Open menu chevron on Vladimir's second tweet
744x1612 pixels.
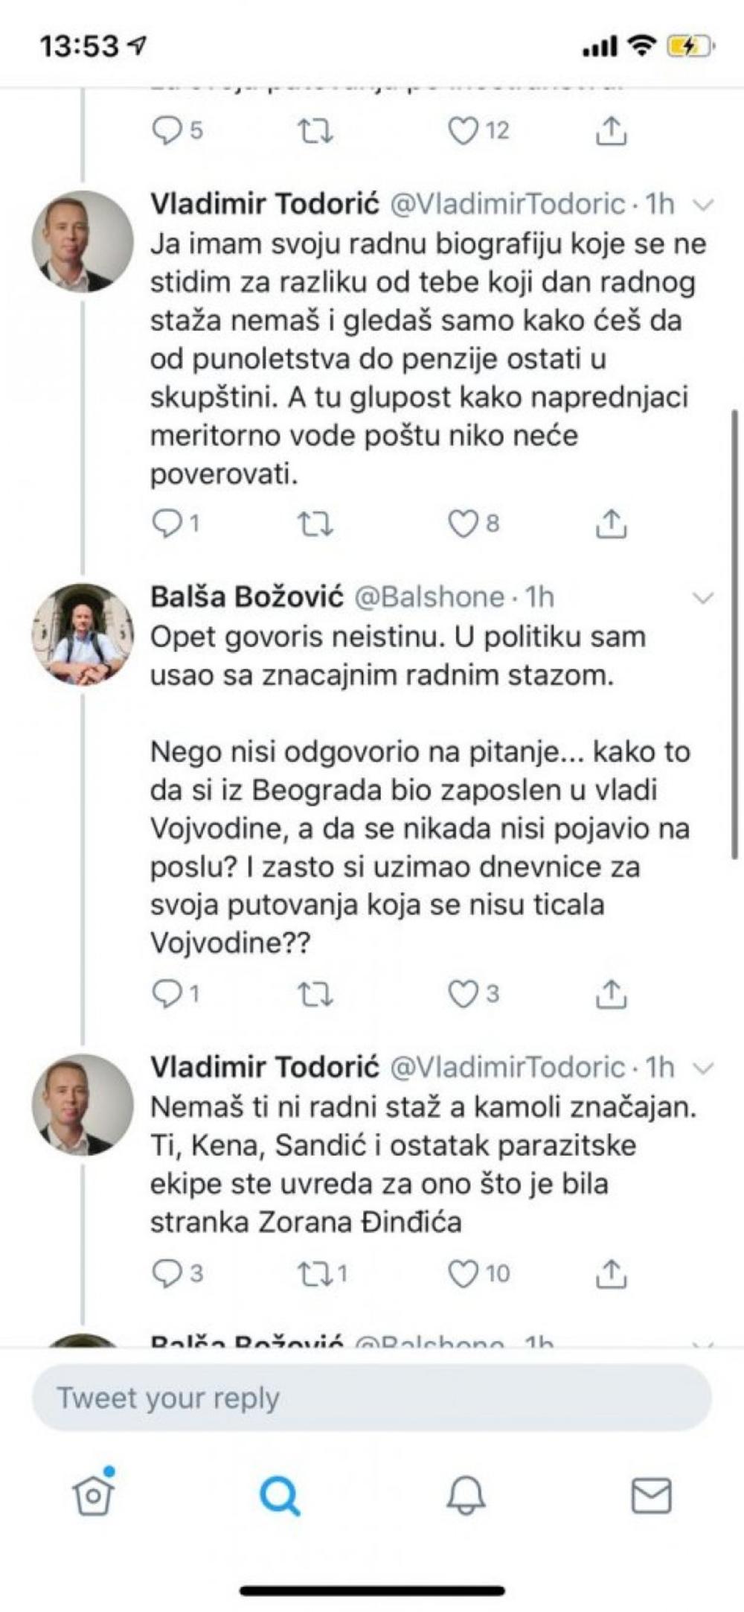(702, 1068)
